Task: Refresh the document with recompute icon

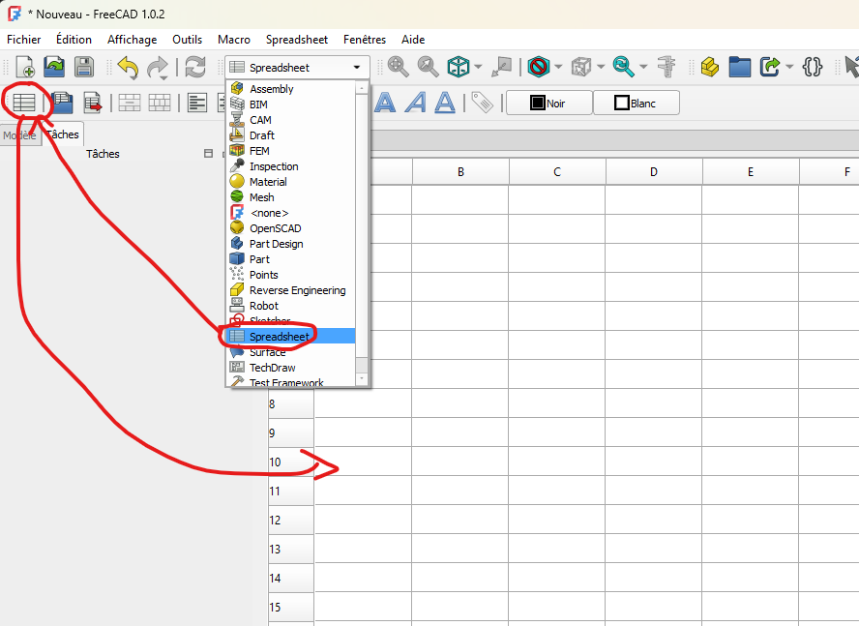Action: 195,68
